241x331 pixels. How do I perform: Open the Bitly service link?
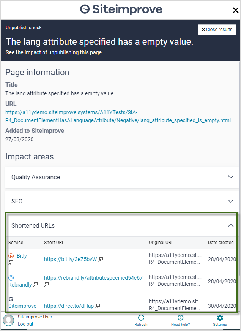coord(22,256)
